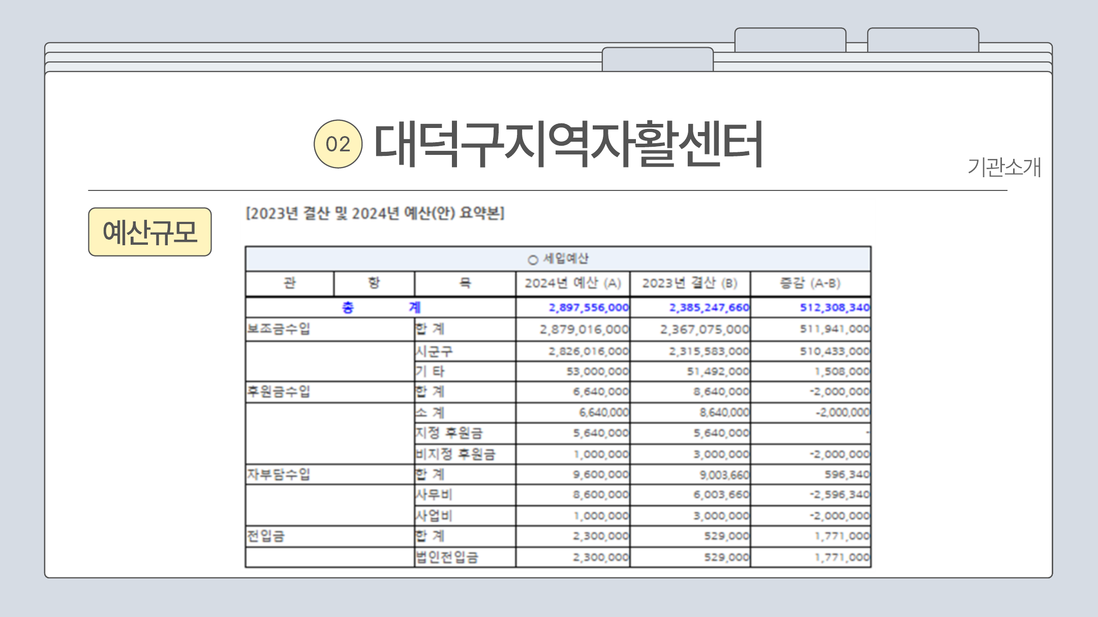Screen dimensions: 1098x617
Task: Click 한 계 label in 전입금 row
Action: coord(430,536)
